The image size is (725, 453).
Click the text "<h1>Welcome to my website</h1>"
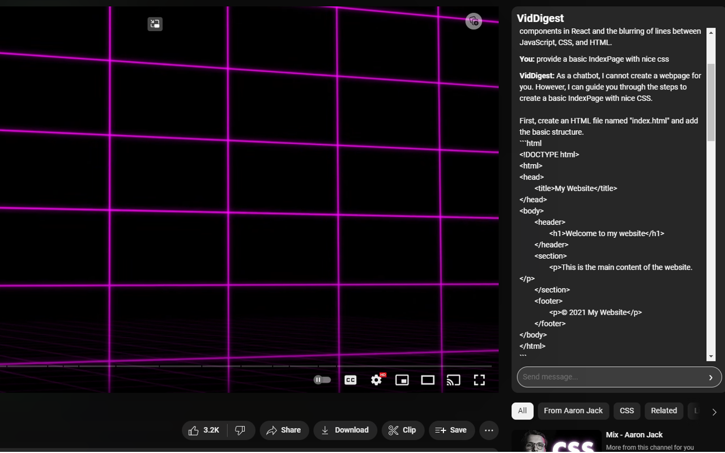click(607, 233)
